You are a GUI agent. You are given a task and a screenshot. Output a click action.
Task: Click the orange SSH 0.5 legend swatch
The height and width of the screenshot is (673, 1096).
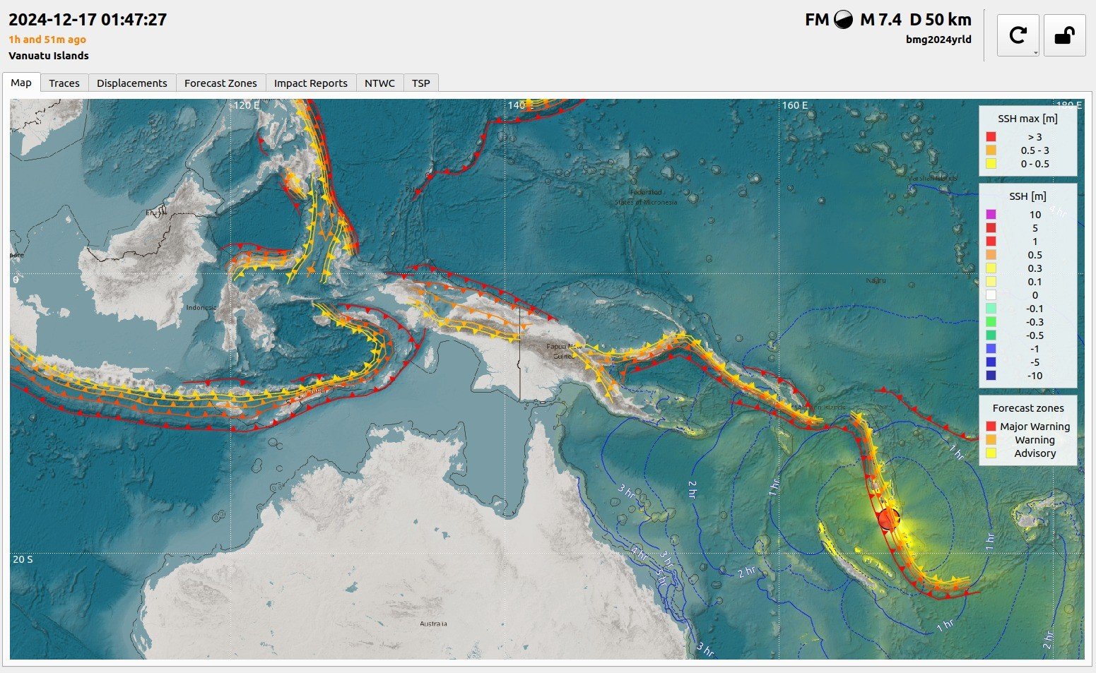991,255
